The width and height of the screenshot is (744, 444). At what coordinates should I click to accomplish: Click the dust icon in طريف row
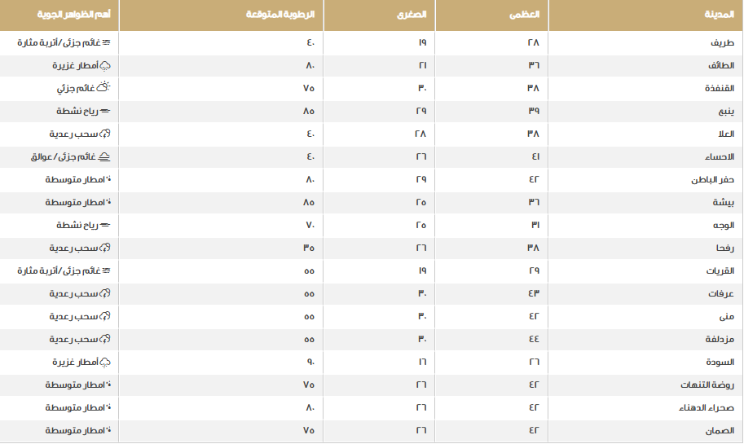[x=105, y=43]
